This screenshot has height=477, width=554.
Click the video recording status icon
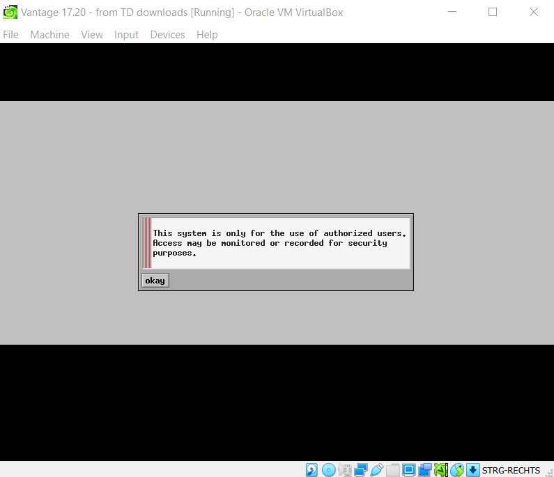425,470
